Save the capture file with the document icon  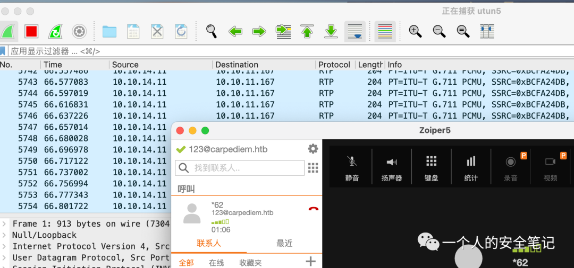pos(133,31)
